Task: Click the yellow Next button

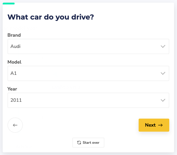Action: [x=154, y=125]
